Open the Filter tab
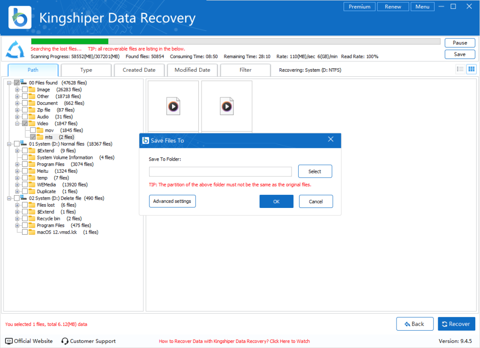Image resolution: width=480 pixels, height=348 pixels. click(245, 70)
